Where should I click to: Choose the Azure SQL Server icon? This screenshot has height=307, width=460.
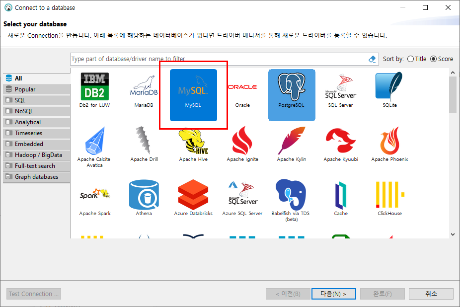coord(243,193)
